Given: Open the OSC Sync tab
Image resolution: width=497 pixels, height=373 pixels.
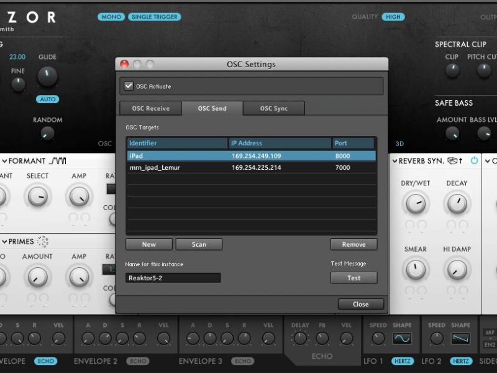Looking at the screenshot, I should (x=273, y=108).
